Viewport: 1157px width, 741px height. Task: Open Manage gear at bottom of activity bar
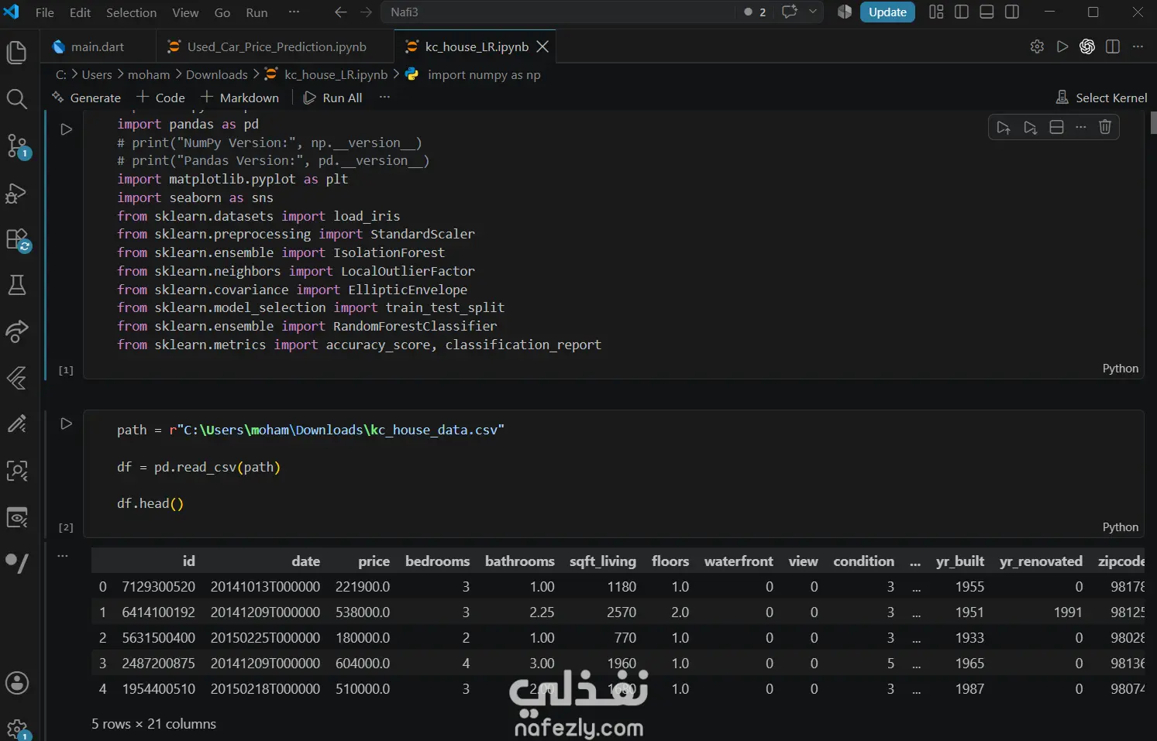16,729
